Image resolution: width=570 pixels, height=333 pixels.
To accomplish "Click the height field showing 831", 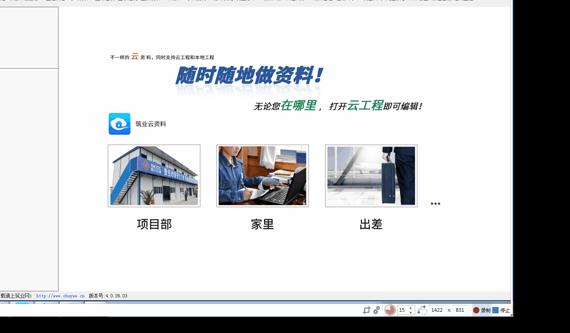I will pyautogui.click(x=460, y=310).
